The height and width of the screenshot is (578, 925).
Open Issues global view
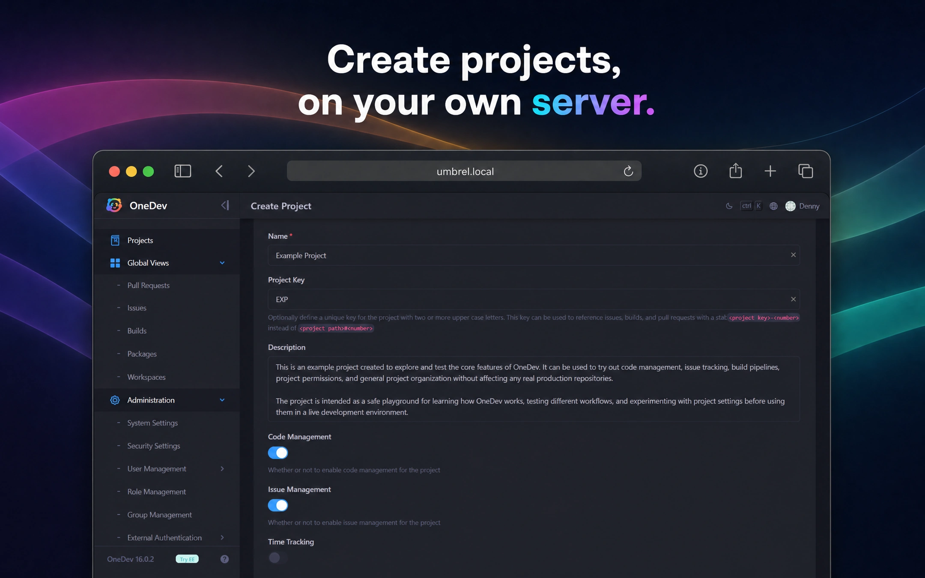tap(137, 308)
